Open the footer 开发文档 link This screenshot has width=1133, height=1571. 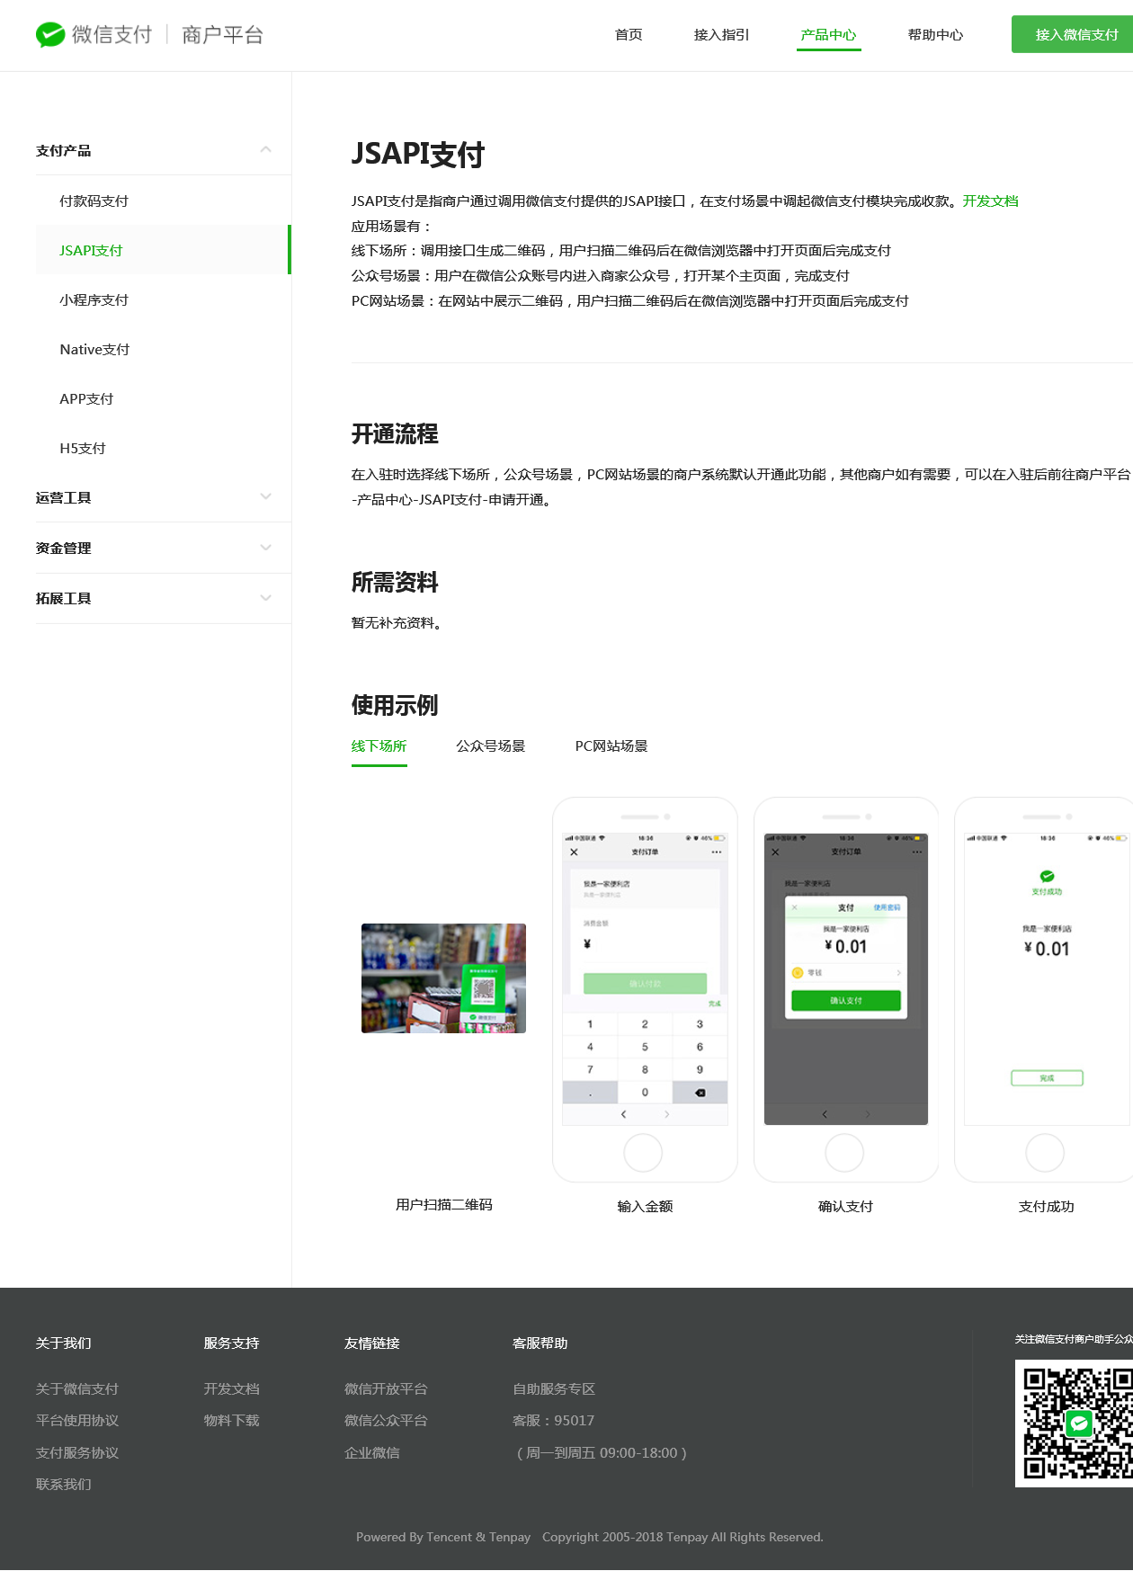coord(231,1388)
